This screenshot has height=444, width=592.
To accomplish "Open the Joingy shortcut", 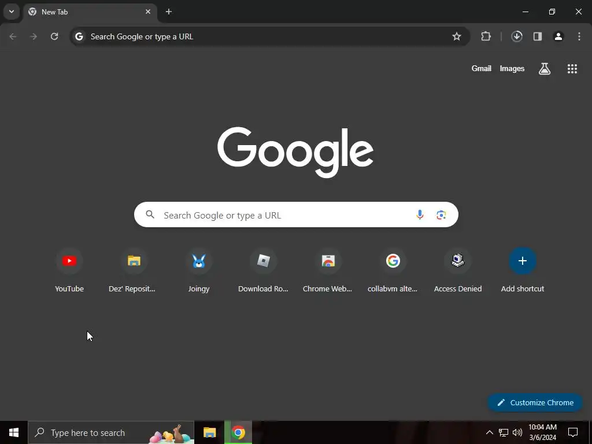I will point(199,271).
